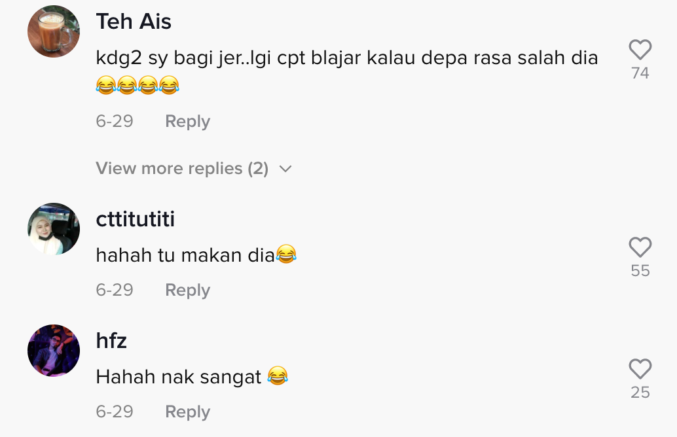677x437 pixels.
Task: Click the 55 likes count
Action: coord(640,271)
